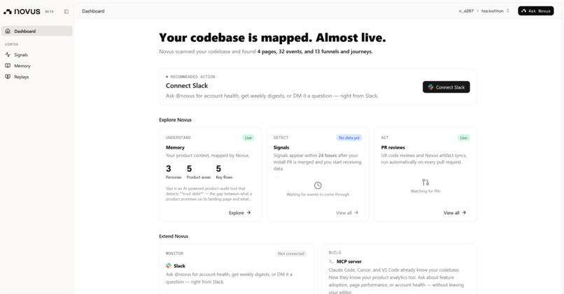Collapse the sidebar panel icon
The height and width of the screenshot is (294, 564).
[x=66, y=11]
